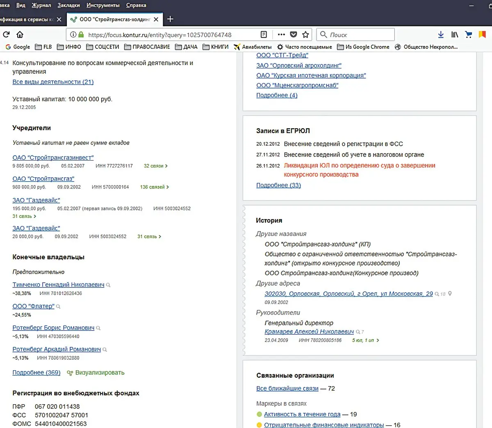Image resolution: width=492 pixels, height=428 pixels.
Task: Click the map pin next to Орел address
Action: click(x=450, y=294)
